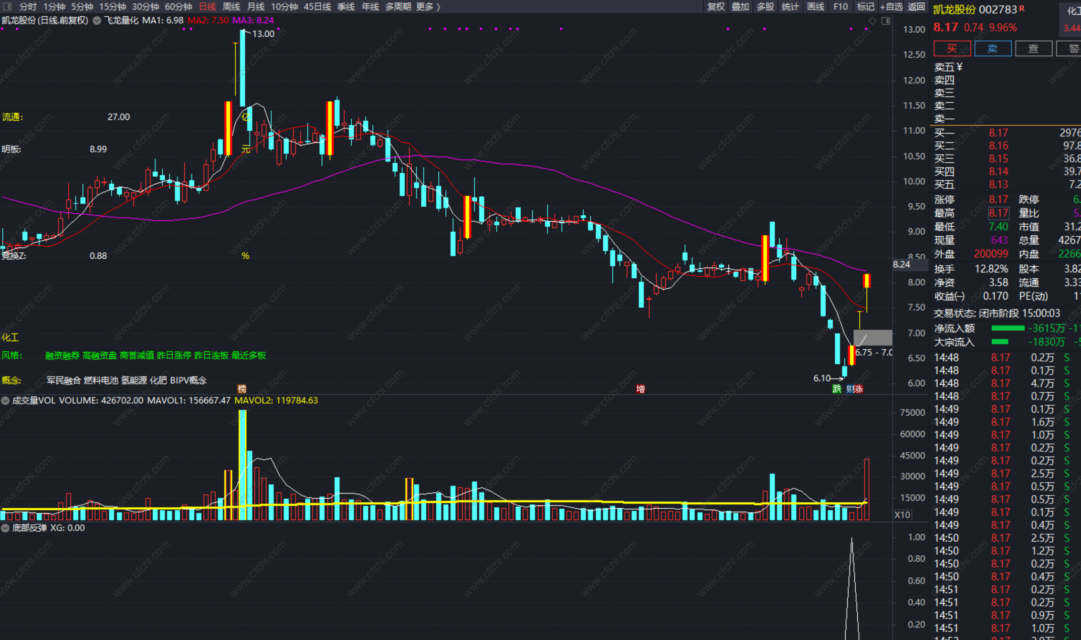The width and height of the screenshot is (1081, 640).
Task: Toggle the 复权 adjustment option
Action: coord(715,7)
